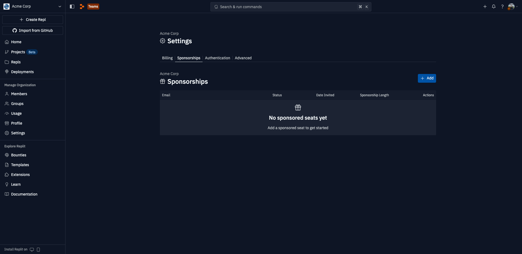This screenshot has height=254, width=522.
Task: Click the Settings heading gear icon
Action: (x=163, y=41)
